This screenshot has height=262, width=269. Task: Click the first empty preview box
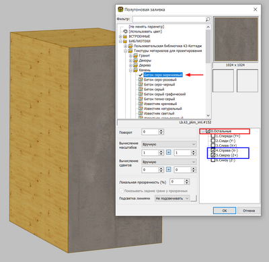[223, 81]
